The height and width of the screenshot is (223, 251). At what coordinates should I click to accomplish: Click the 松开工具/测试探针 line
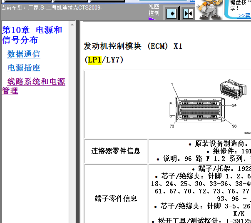pyautogui.click(x=201, y=220)
